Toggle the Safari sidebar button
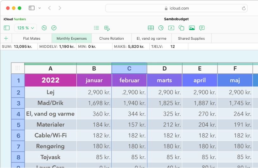 pos(31,8)
